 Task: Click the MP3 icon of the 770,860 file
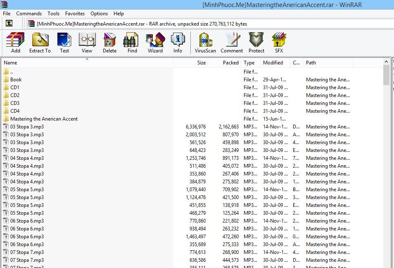(x=6, y=221)
